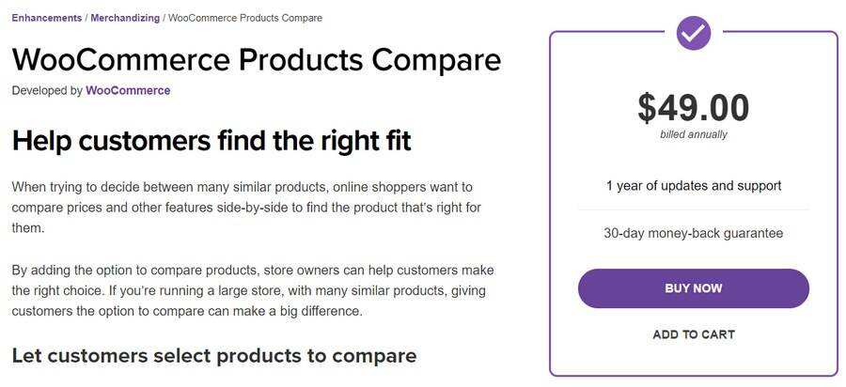Click the 'Developed by' label

47,91
